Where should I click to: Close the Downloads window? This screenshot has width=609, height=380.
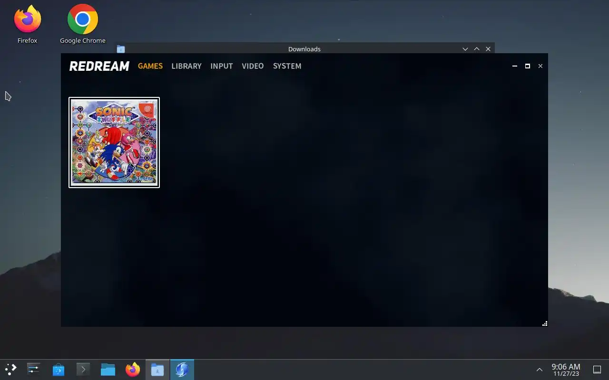(x=488, y=49)
